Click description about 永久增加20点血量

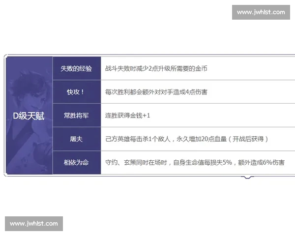tap(187, 139)
